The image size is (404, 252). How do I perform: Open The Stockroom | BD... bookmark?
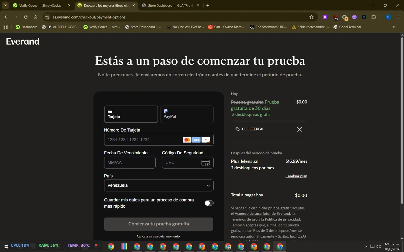tap(268, 27)
